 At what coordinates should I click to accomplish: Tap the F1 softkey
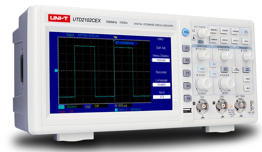point(186,48)
